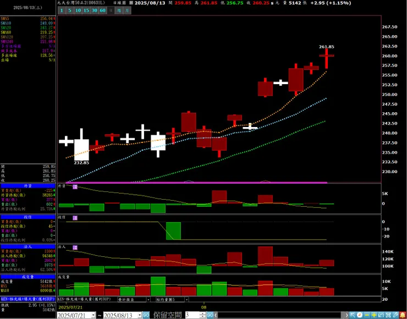Select the 15-minute timeframe button
407x319 pixels.
click(x=86, y=10)
